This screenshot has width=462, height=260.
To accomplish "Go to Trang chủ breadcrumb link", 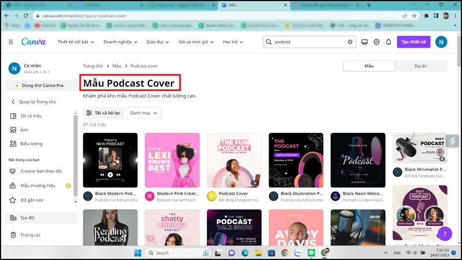I will point(93,66).
